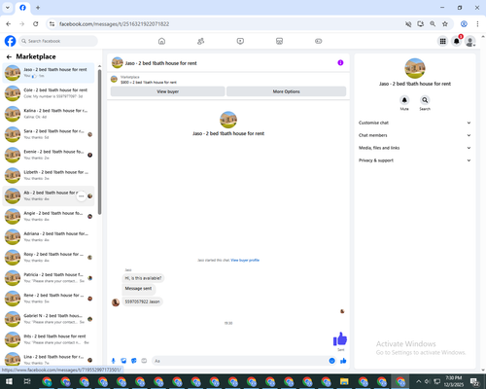Image resolution: width=486 pixels, height=389 pixels.
Task: Click the More Options button
Action: pyautogui.click(x=287, y=91)
